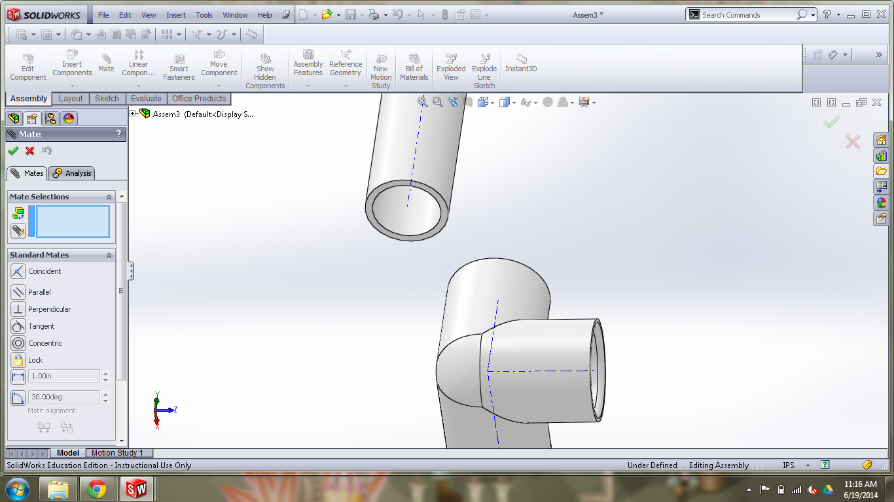The height and width of the screenshot is (502, 894).
Task: Click the Mate Selections entity box
Action: 73,222
